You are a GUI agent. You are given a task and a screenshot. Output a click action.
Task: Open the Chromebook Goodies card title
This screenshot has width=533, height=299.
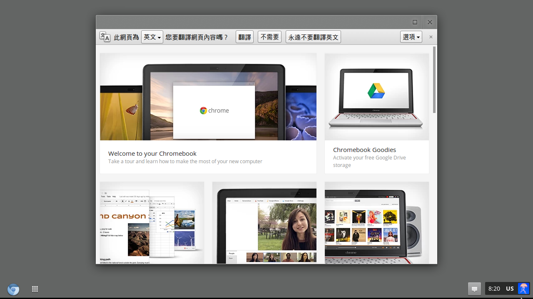364,149
